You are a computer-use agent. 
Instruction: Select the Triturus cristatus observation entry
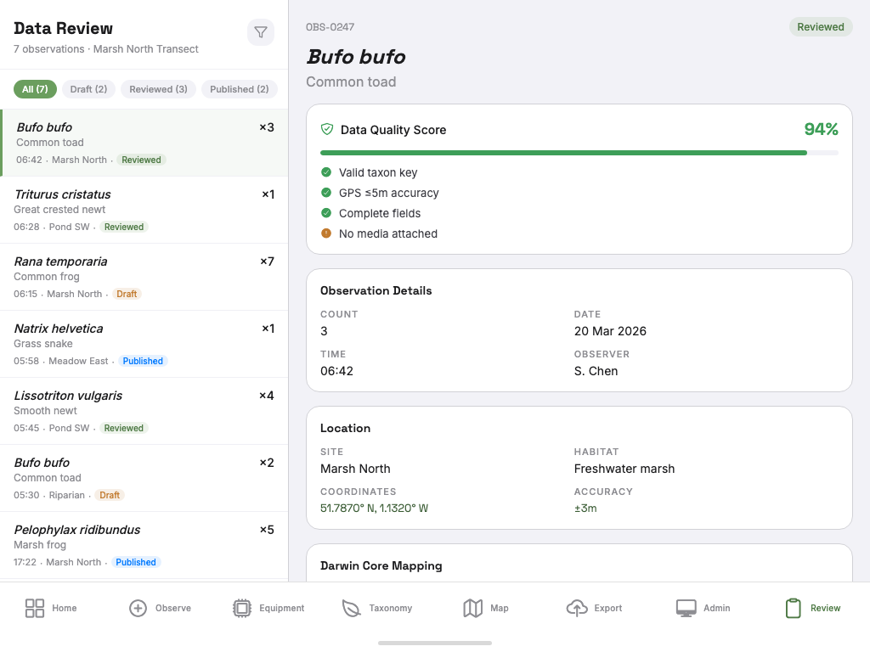144,209
